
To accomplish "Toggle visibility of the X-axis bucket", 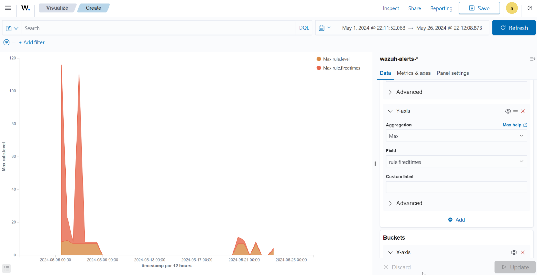I will [514, 252].
